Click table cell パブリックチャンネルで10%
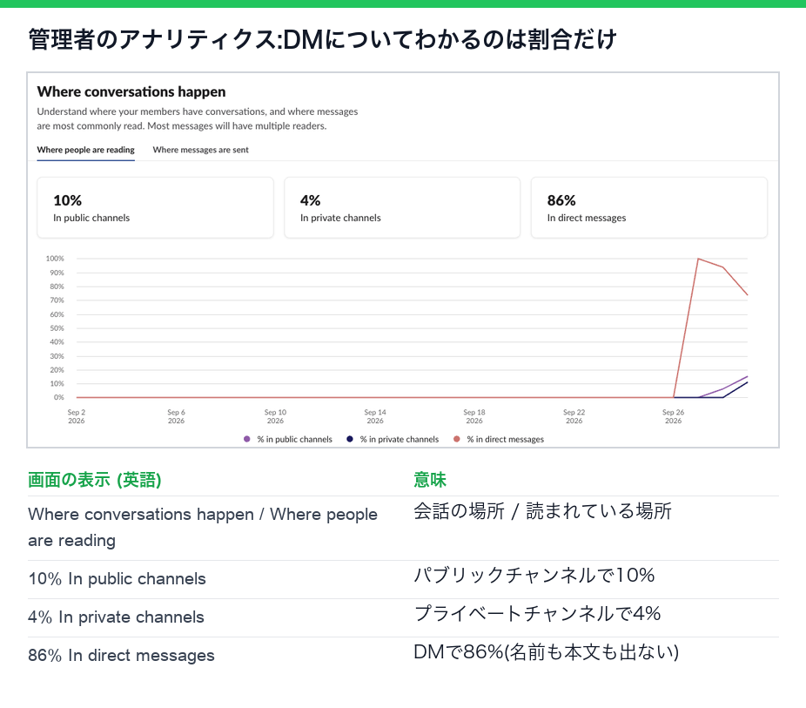This screenshot has height=708, width=806. [x=534, y=575]
